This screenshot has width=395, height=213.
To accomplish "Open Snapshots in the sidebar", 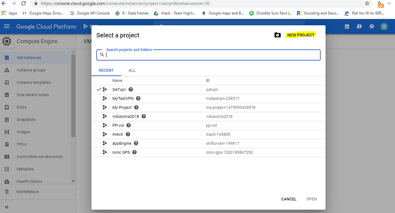I will click(x=26, y=120).
